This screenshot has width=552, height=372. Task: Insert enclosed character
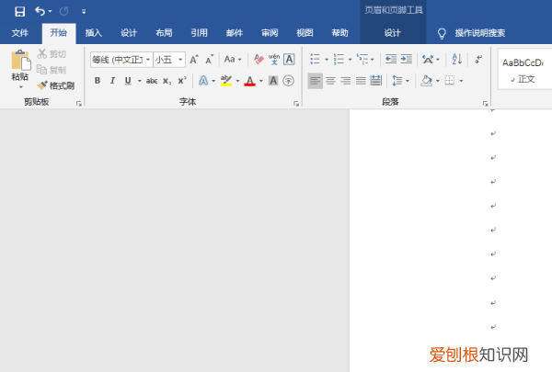click(x=288, y=81)
